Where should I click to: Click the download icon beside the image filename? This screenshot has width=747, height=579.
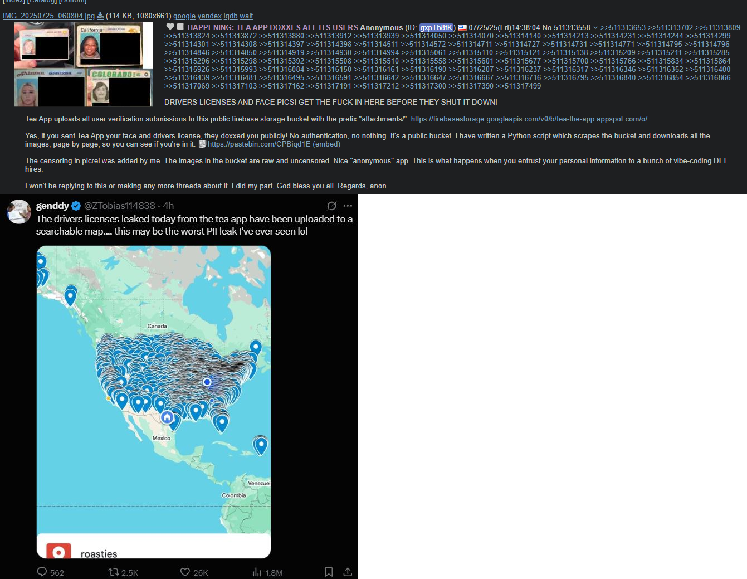100,16
